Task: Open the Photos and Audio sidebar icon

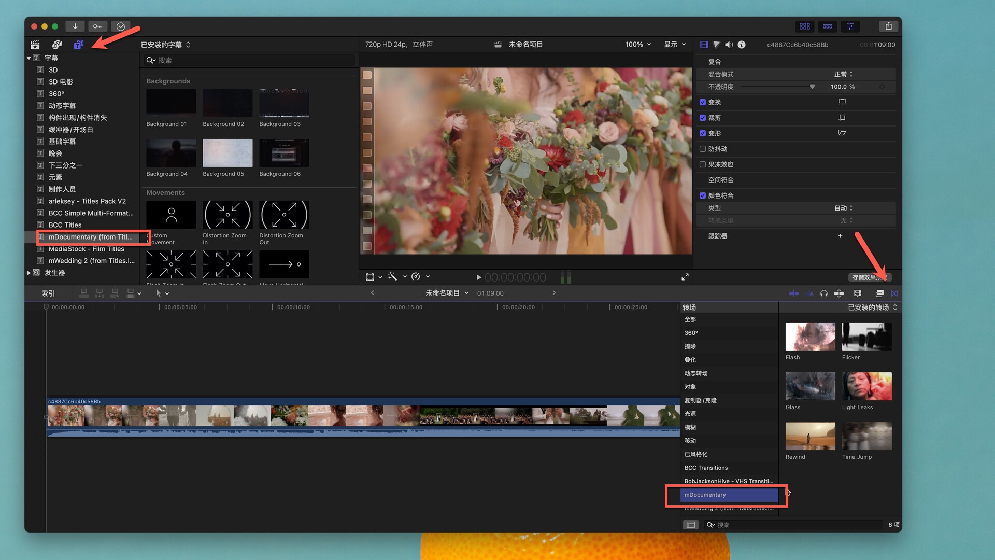Action: tap(57, 45)
